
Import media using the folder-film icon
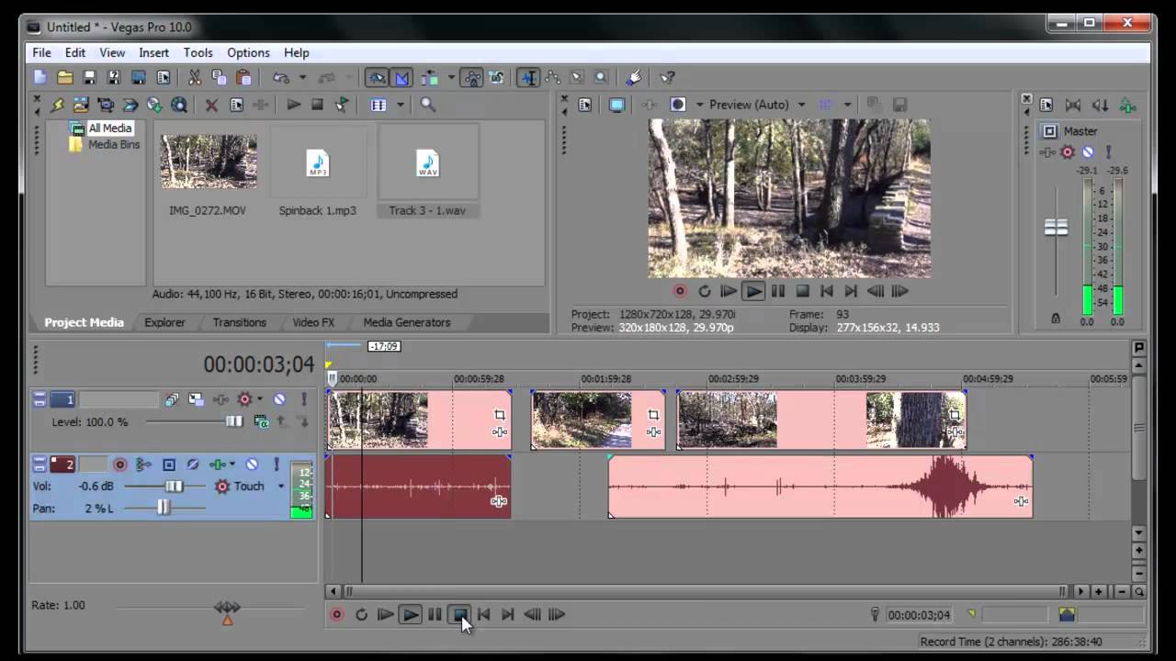(81, 105)
